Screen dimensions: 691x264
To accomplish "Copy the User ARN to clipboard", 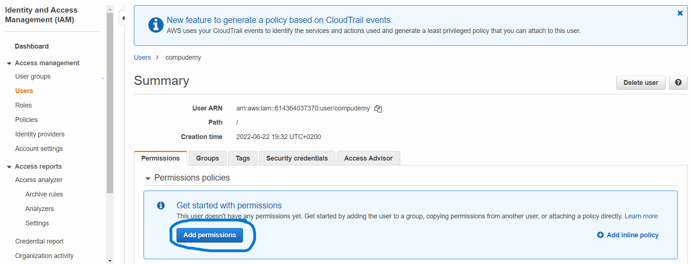I will [x=378, y=109].
